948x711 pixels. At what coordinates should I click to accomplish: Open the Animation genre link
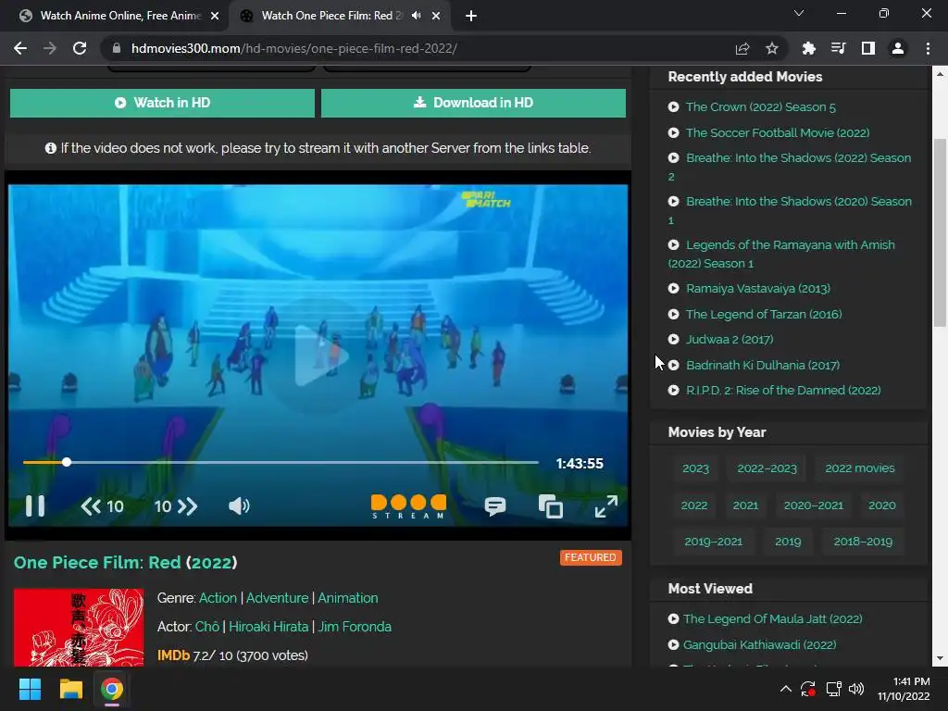(x=348, y=598)
